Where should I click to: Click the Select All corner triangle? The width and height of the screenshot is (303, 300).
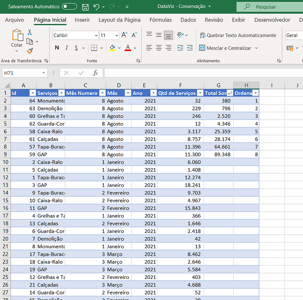[x=6, y=85]
